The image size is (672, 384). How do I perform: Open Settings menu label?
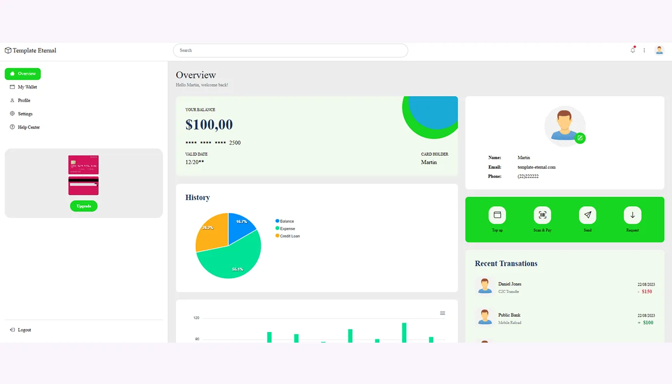(25, 114)
